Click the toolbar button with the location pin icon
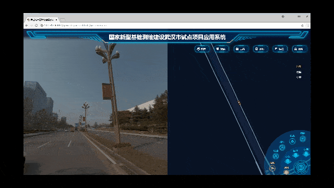 221,49
